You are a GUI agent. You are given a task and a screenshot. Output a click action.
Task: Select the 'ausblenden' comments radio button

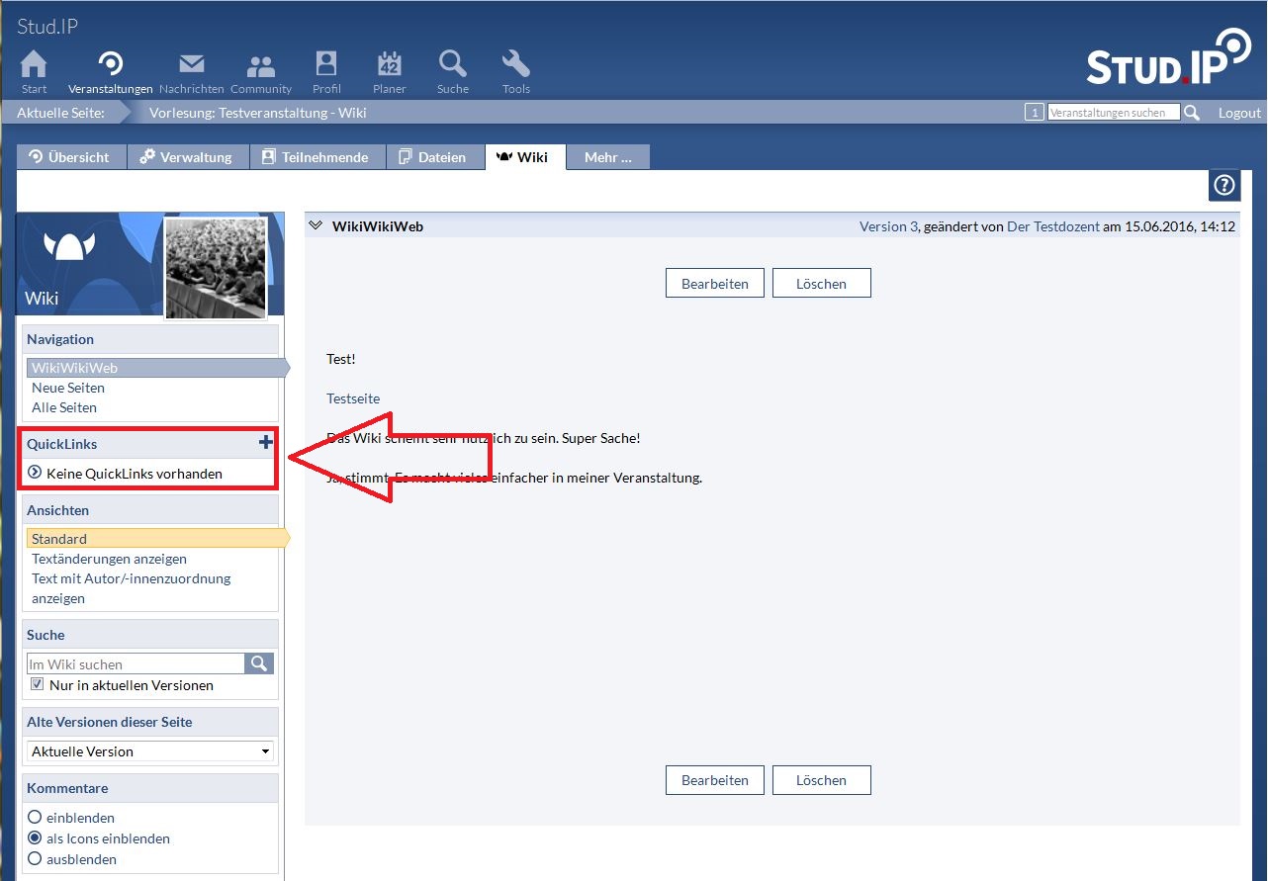[35, 859]
